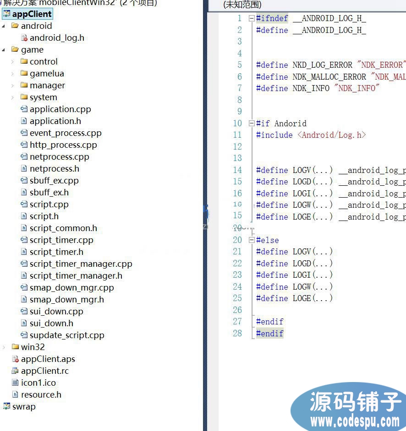Expand the control folder node
Screen dimensions: 406x431
[12, 62]
